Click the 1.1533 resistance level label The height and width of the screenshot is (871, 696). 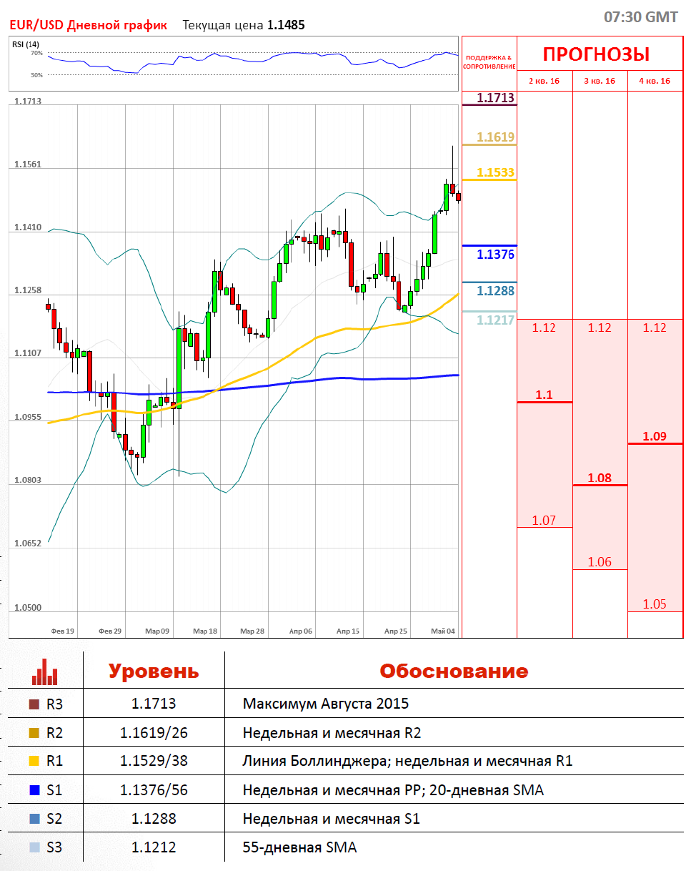click(496, 172)
